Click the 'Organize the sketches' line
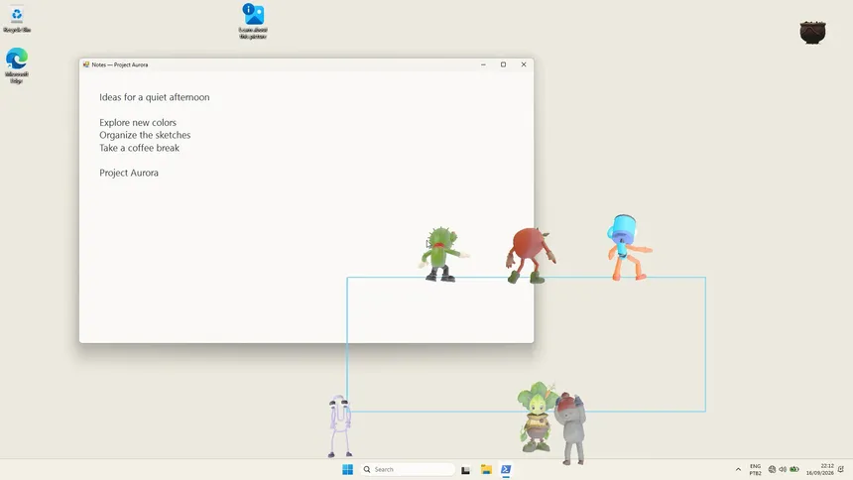The image size is (853, 480). [145, 135]
